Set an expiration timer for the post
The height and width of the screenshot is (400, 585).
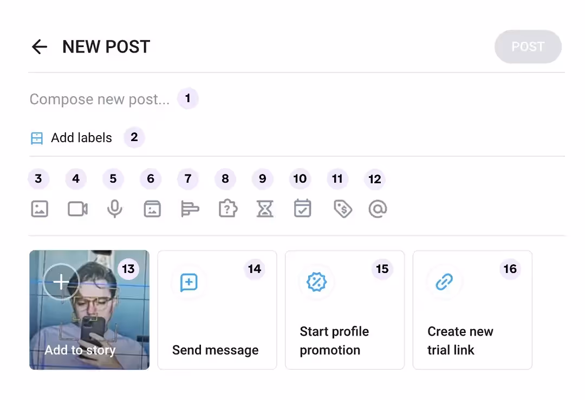click(x=265, y=208)
